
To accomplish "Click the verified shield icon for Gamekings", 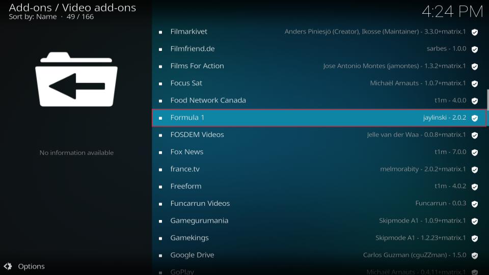I will click(x=475, y=238).
